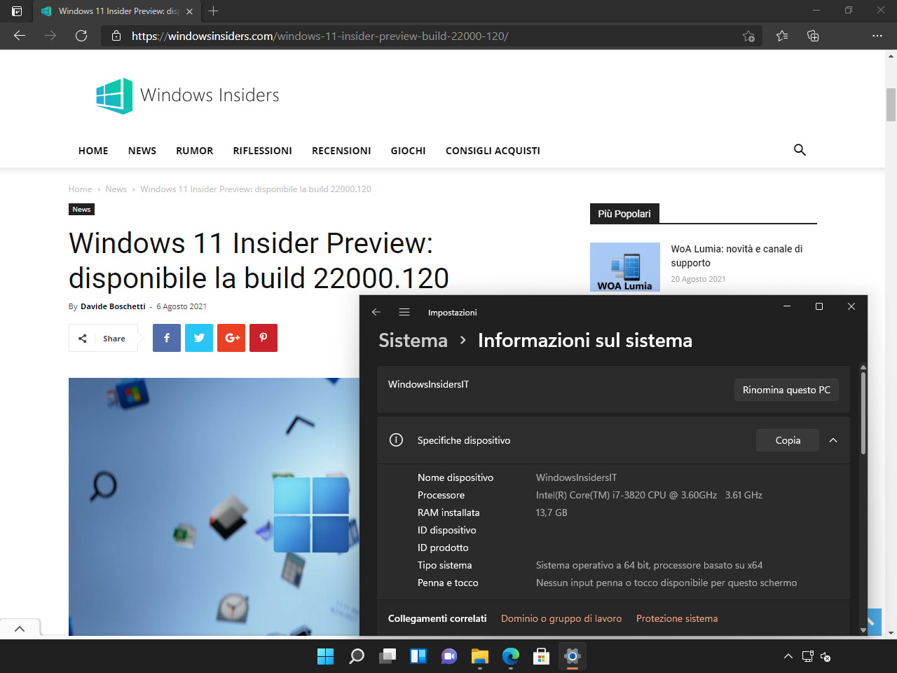Click the Home breadcrumb link
The width and height of the screenshot is (897, 673).
(x=81, y=189)
